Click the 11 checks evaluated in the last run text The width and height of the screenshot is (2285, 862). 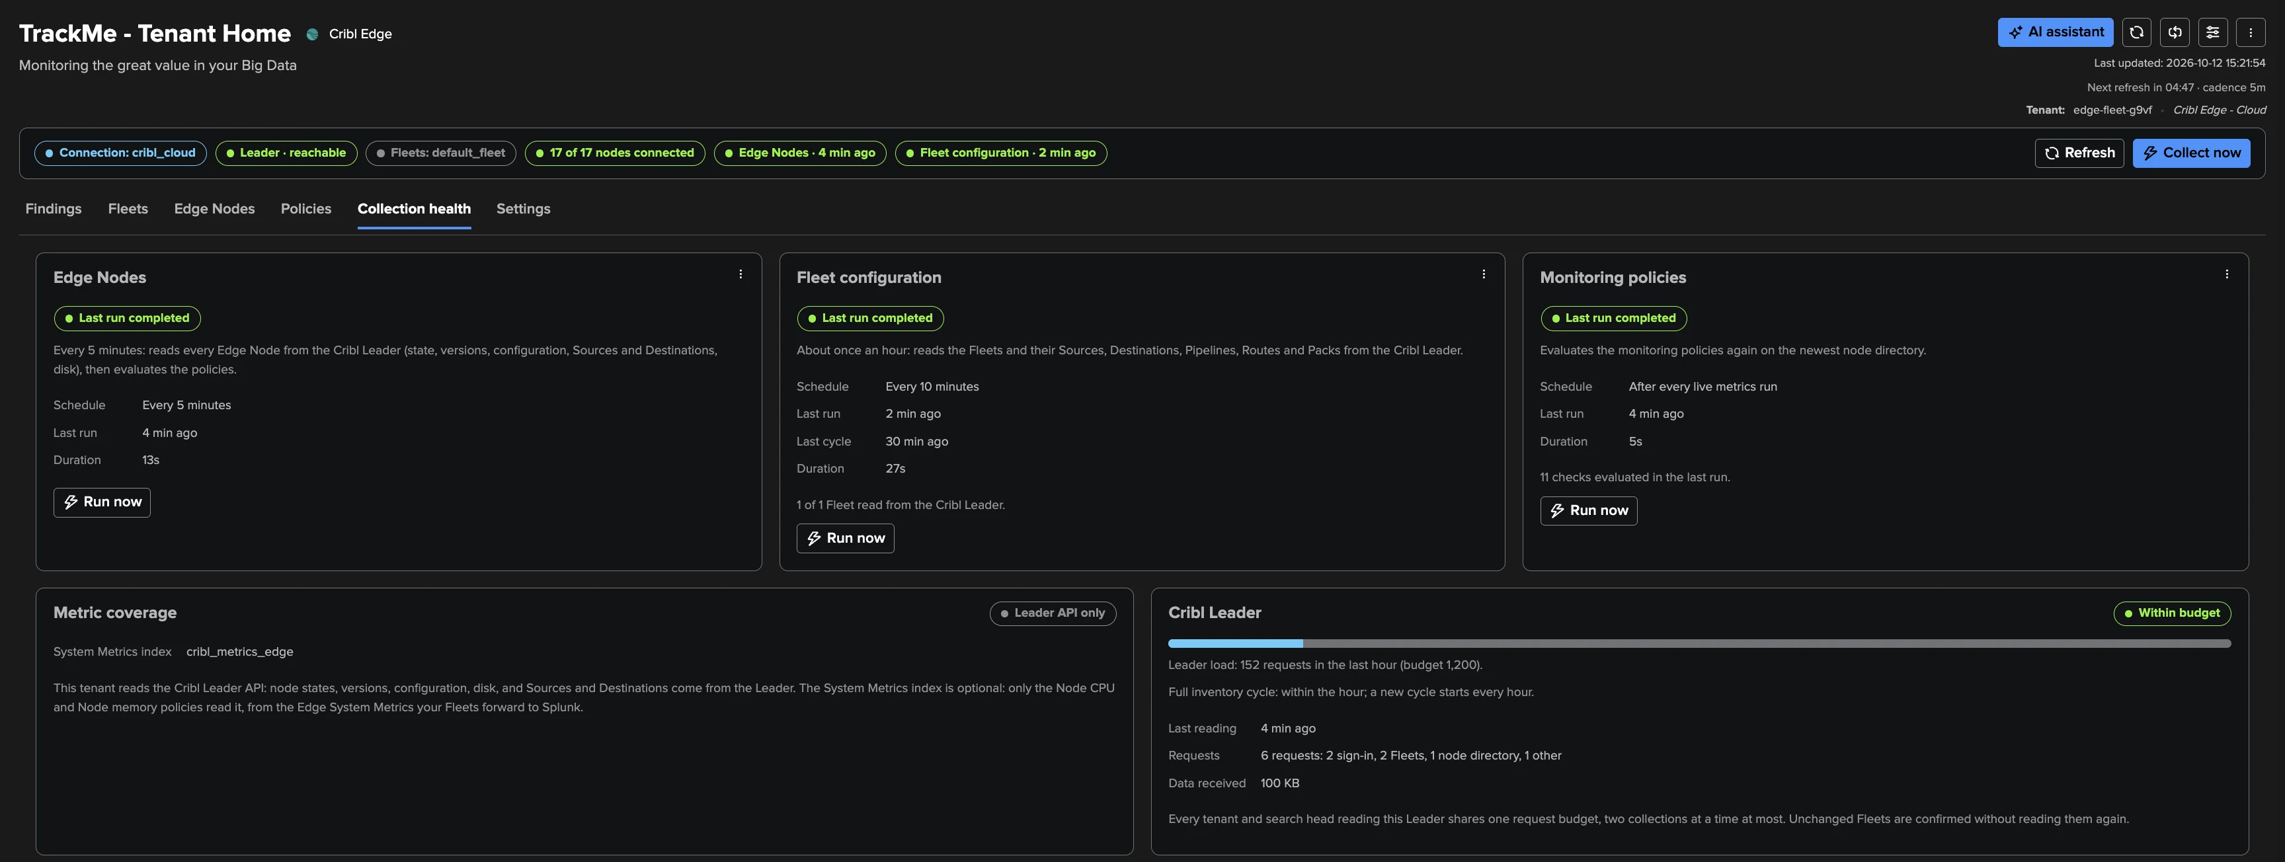click(1635, 477)
